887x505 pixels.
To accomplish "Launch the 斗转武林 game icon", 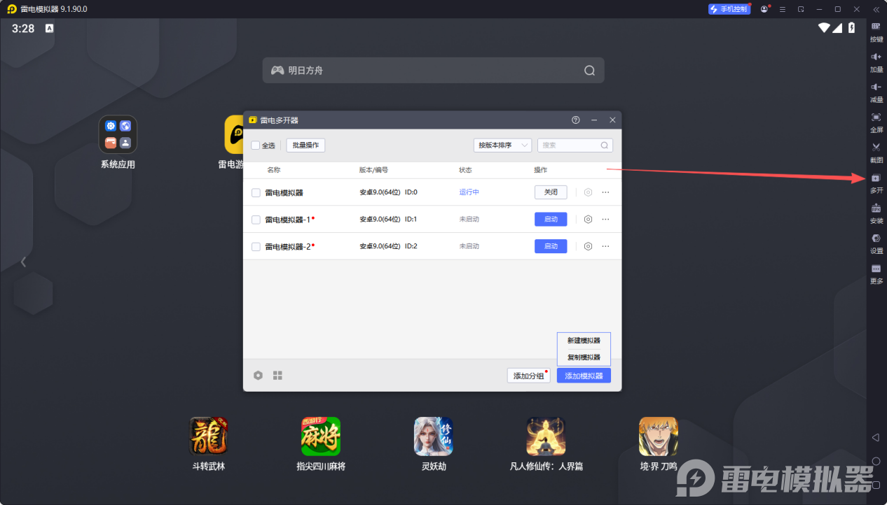I will coord(209,436).
